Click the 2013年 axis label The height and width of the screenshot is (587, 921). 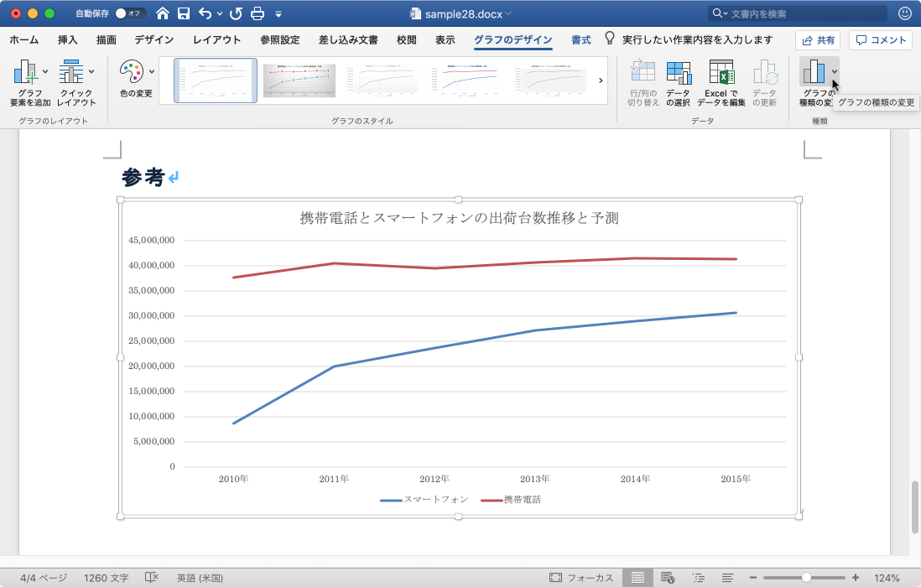click(534, 479)
